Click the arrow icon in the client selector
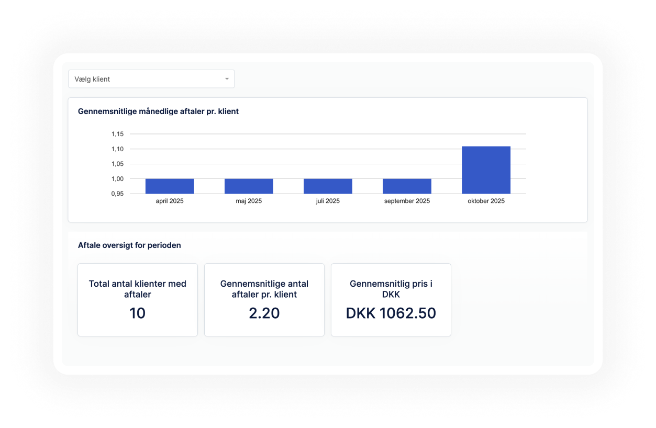656x428 pixels. 227,79
